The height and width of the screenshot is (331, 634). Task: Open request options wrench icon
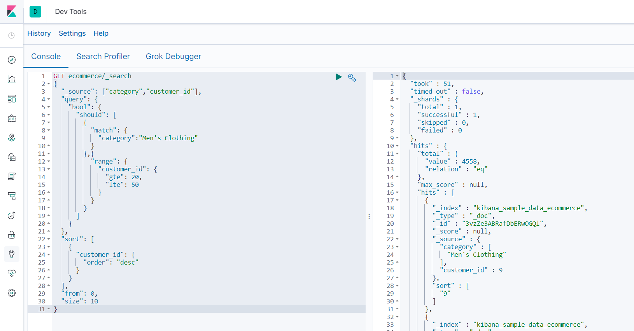pyautogui.click(x=352, y=78)
